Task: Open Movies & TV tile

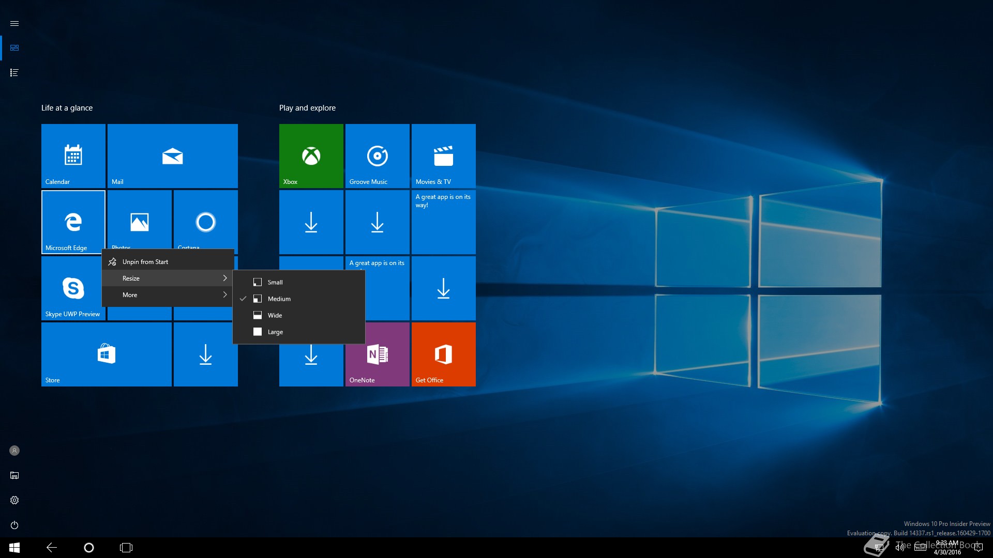Action: click(443, 156)
